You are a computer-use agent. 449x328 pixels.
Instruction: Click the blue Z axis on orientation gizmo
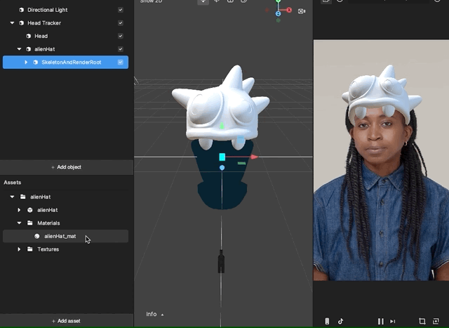pyautogui.click(x=278, y=13)
